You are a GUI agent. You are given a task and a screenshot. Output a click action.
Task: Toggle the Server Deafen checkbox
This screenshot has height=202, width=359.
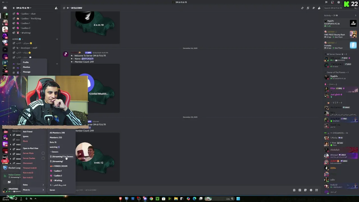click(43, 158)
